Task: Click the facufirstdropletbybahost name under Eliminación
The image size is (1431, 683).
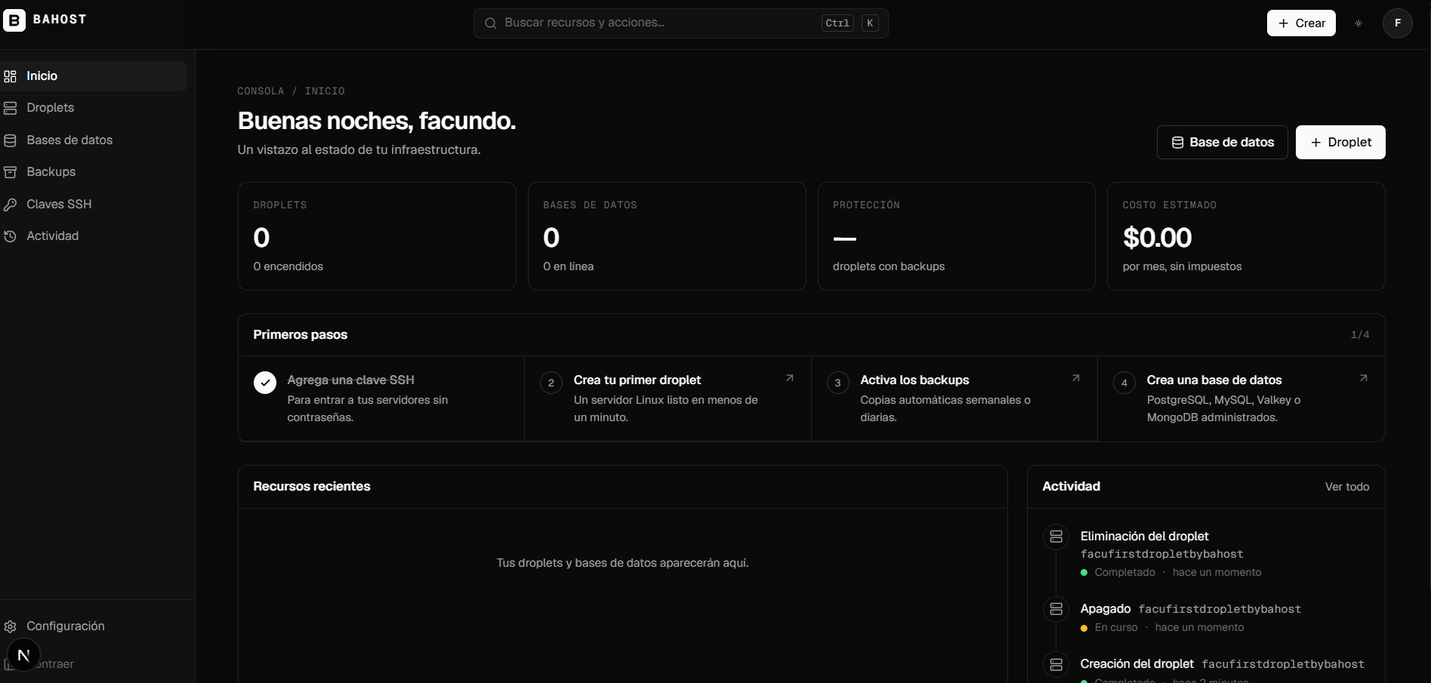Action: click(x=1161, y=555)
